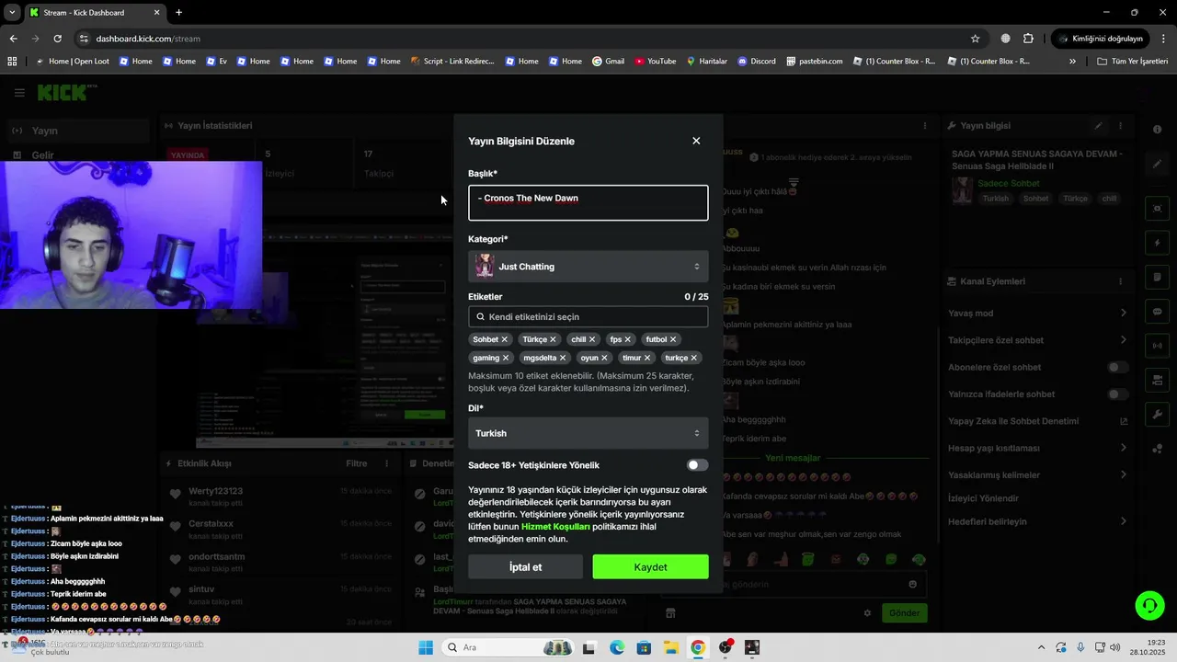Open OBS Studio from the taskbar
This screenshot has width=1177, height=662.
(x=726, y=647)
